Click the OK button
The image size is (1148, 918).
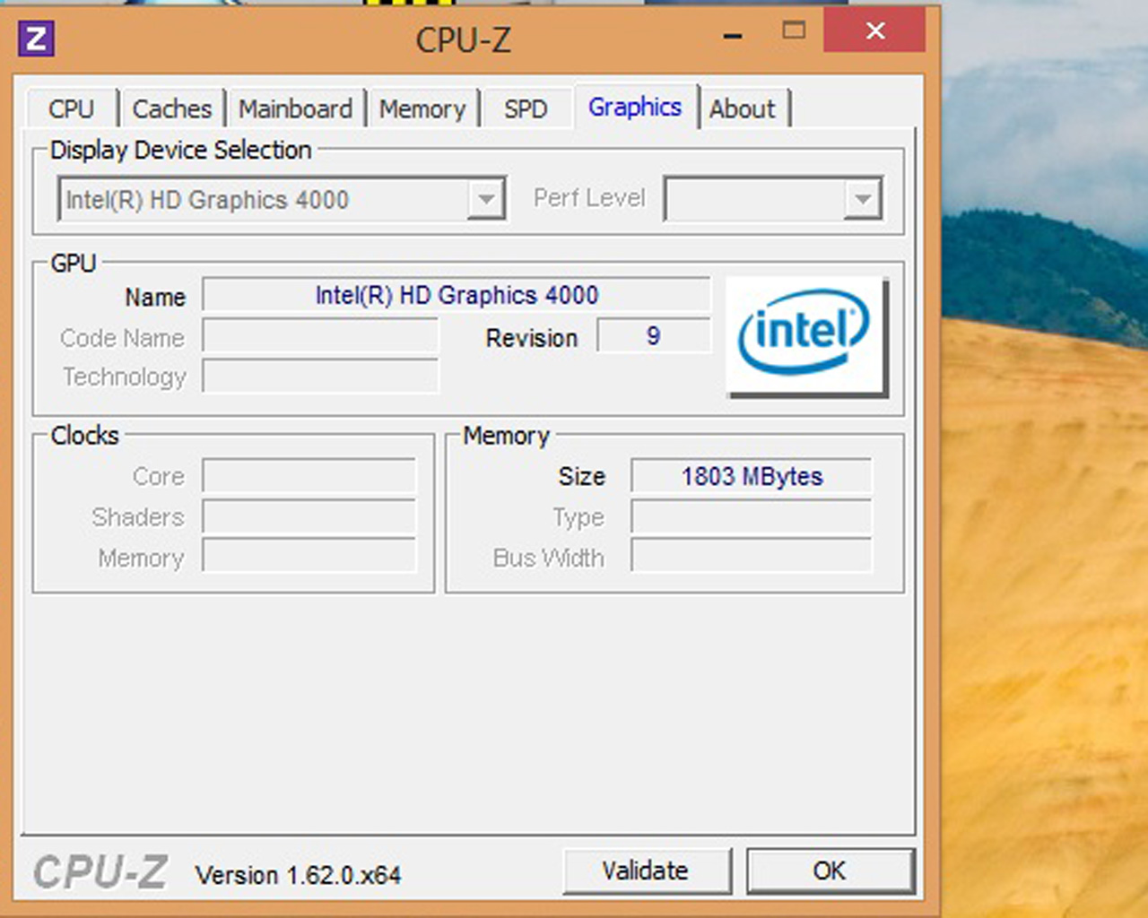[x=830, y=870]
